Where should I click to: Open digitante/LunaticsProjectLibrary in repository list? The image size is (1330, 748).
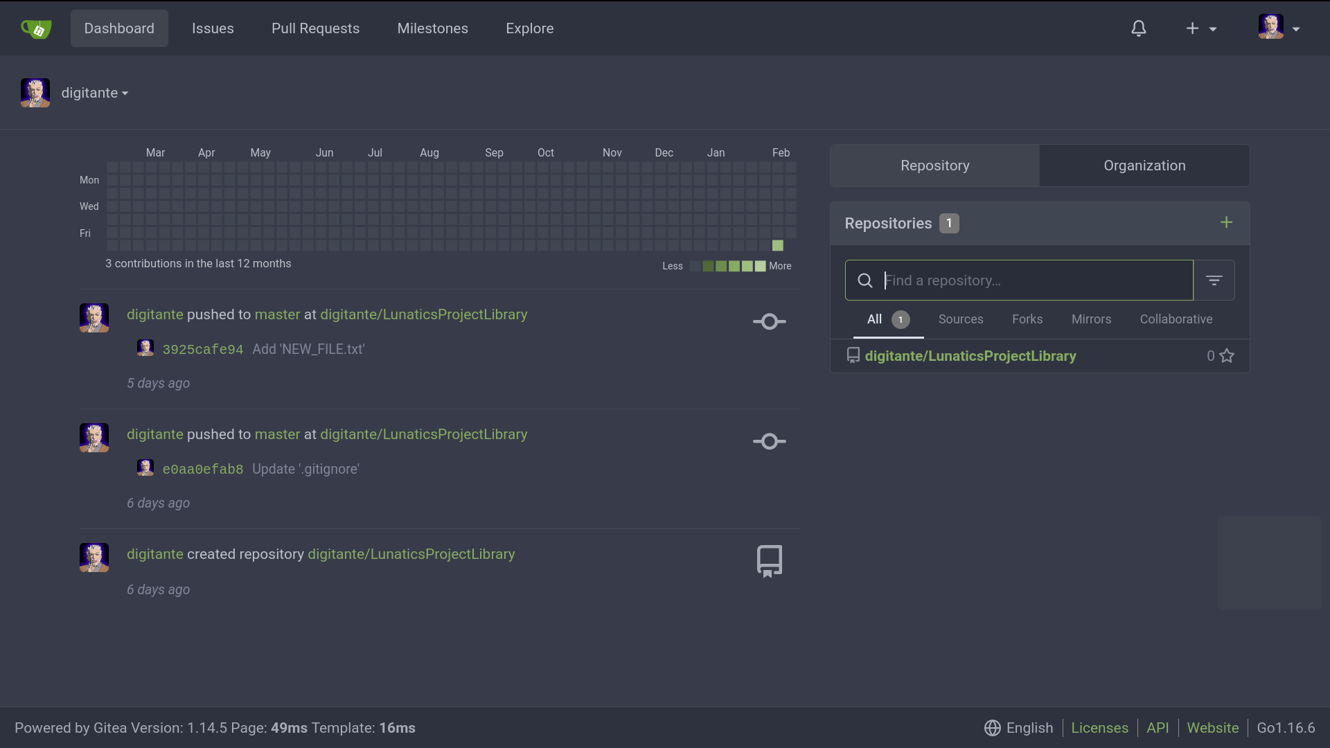(970, 356)
